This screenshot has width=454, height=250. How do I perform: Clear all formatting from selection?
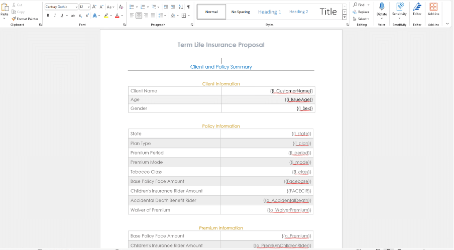coord(121,7)
